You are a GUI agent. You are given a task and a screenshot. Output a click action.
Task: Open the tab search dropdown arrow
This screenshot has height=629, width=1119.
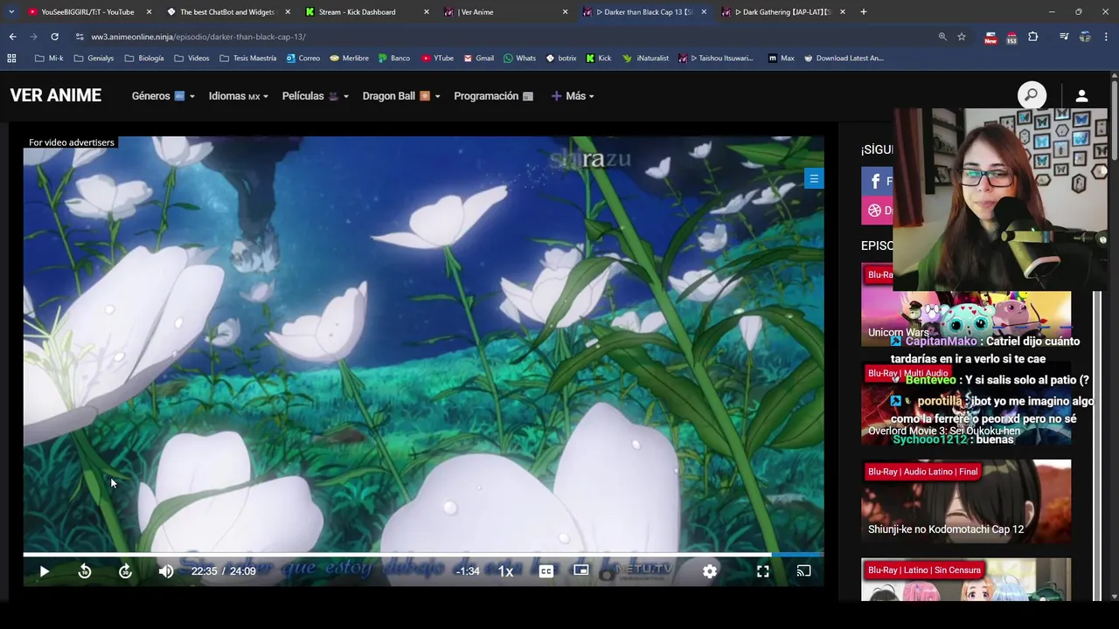10,12
